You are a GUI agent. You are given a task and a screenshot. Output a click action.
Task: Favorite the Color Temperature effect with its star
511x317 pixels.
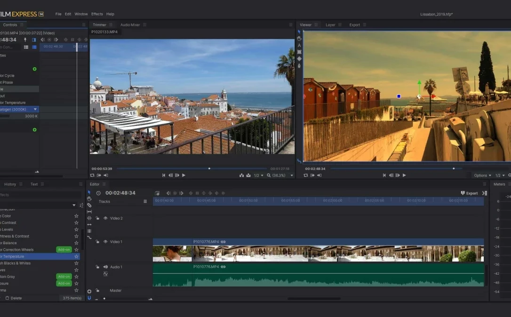76,256
